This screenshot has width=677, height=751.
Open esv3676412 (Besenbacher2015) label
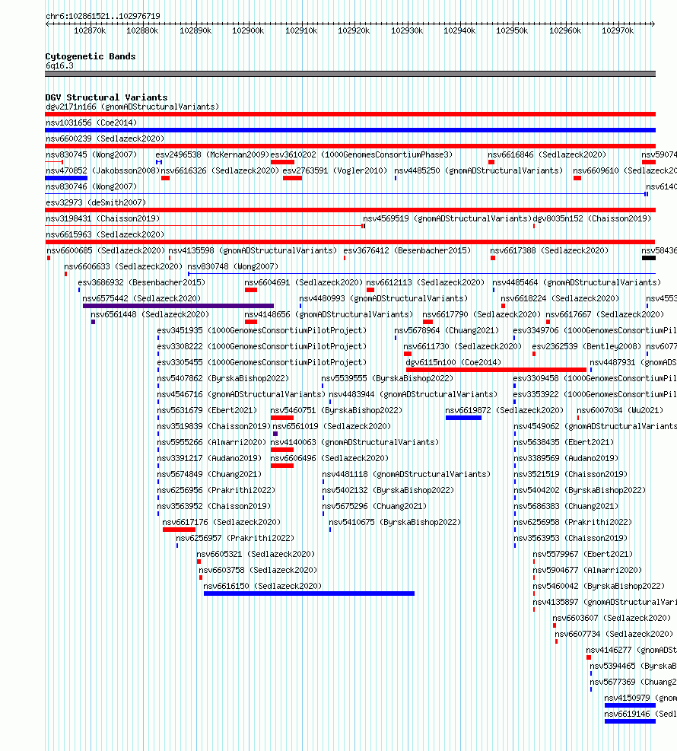click(x=407, y=250)
